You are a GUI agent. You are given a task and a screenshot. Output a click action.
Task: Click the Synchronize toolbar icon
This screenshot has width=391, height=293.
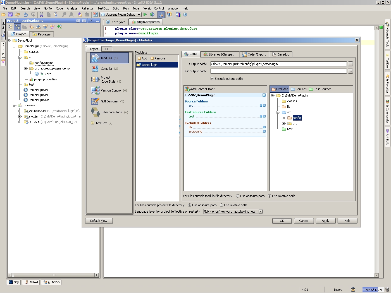(x=17, y=15)
